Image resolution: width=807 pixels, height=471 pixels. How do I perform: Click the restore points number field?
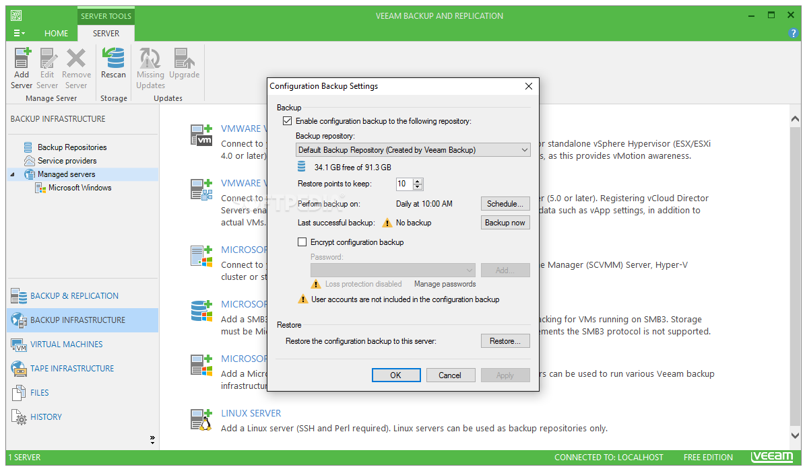tap(404, 184)
